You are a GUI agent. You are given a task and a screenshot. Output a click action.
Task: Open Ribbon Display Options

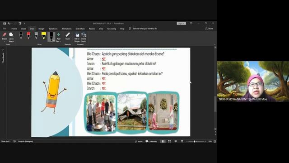click(x=191, y=24)
